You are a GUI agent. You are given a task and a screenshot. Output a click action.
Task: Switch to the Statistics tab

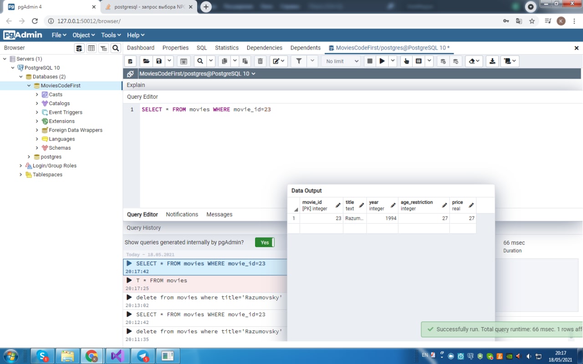point(227,48)
